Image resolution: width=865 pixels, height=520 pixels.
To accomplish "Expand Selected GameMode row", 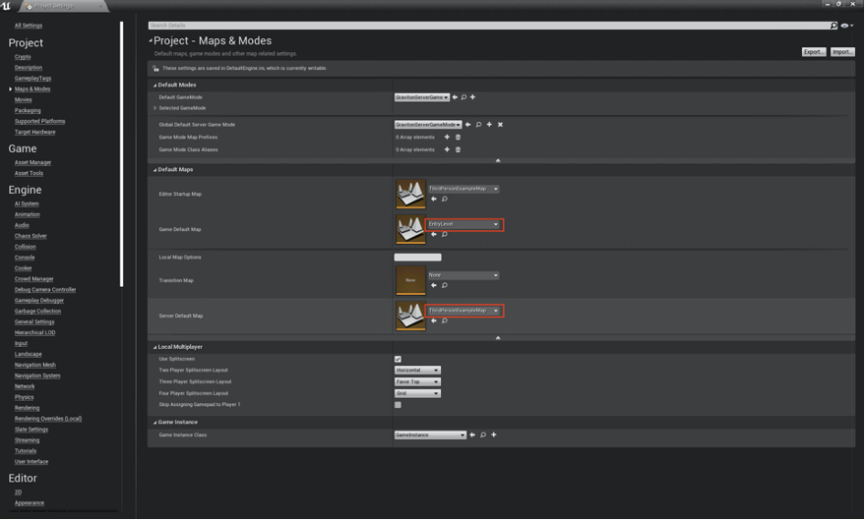I will point(155,108).
